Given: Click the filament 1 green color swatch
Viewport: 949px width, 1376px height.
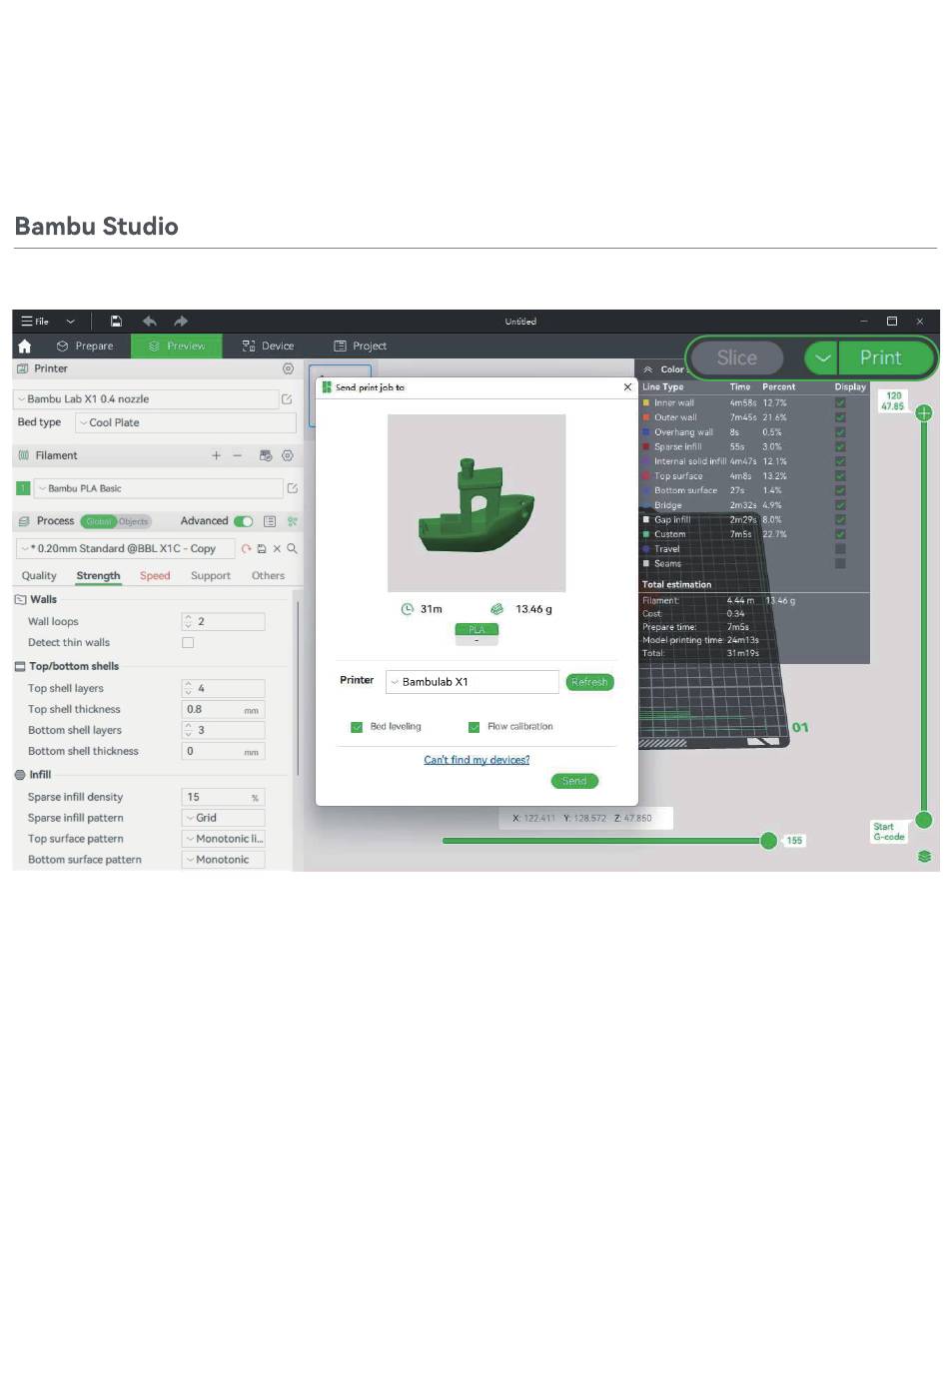Looking at the screenshot, I should (x=23, y=488).
